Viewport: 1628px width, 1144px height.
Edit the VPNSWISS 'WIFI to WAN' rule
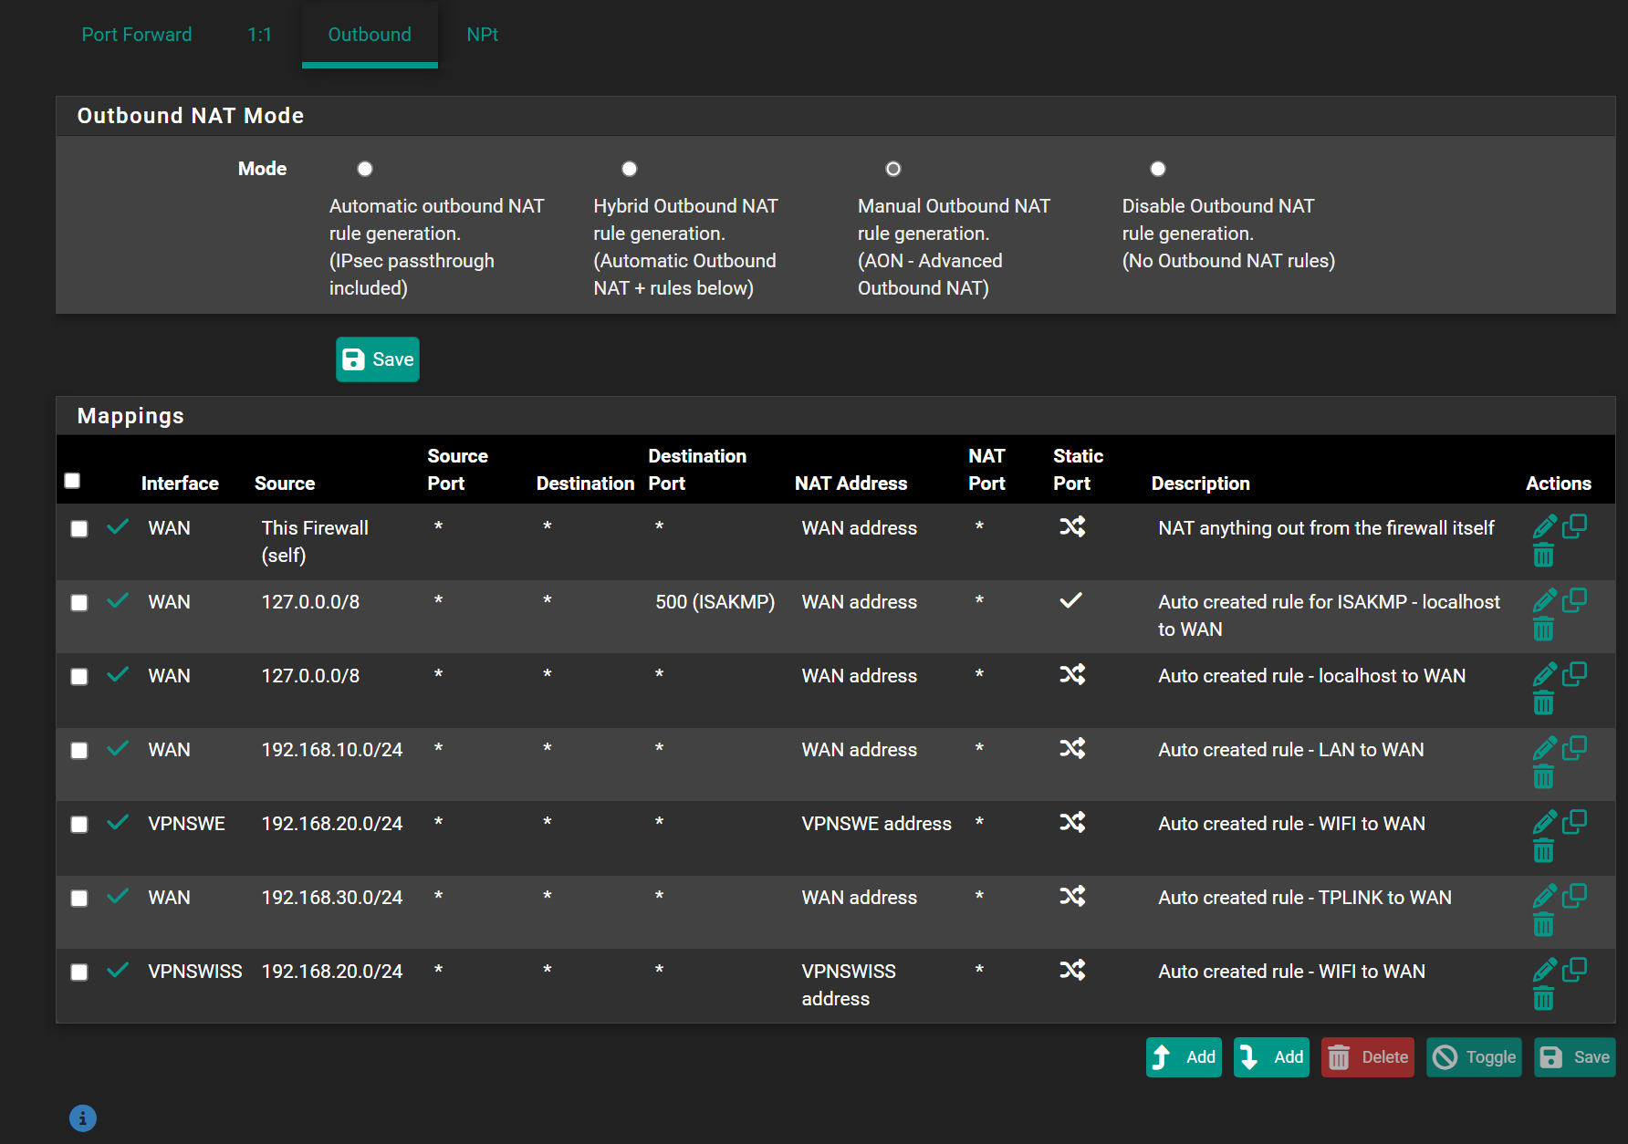coord(1544,970)
